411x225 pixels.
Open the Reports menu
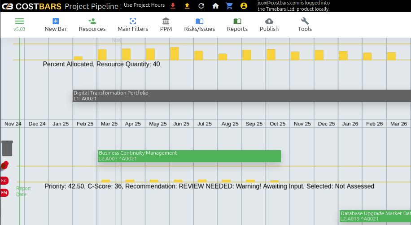coord(237,25)
